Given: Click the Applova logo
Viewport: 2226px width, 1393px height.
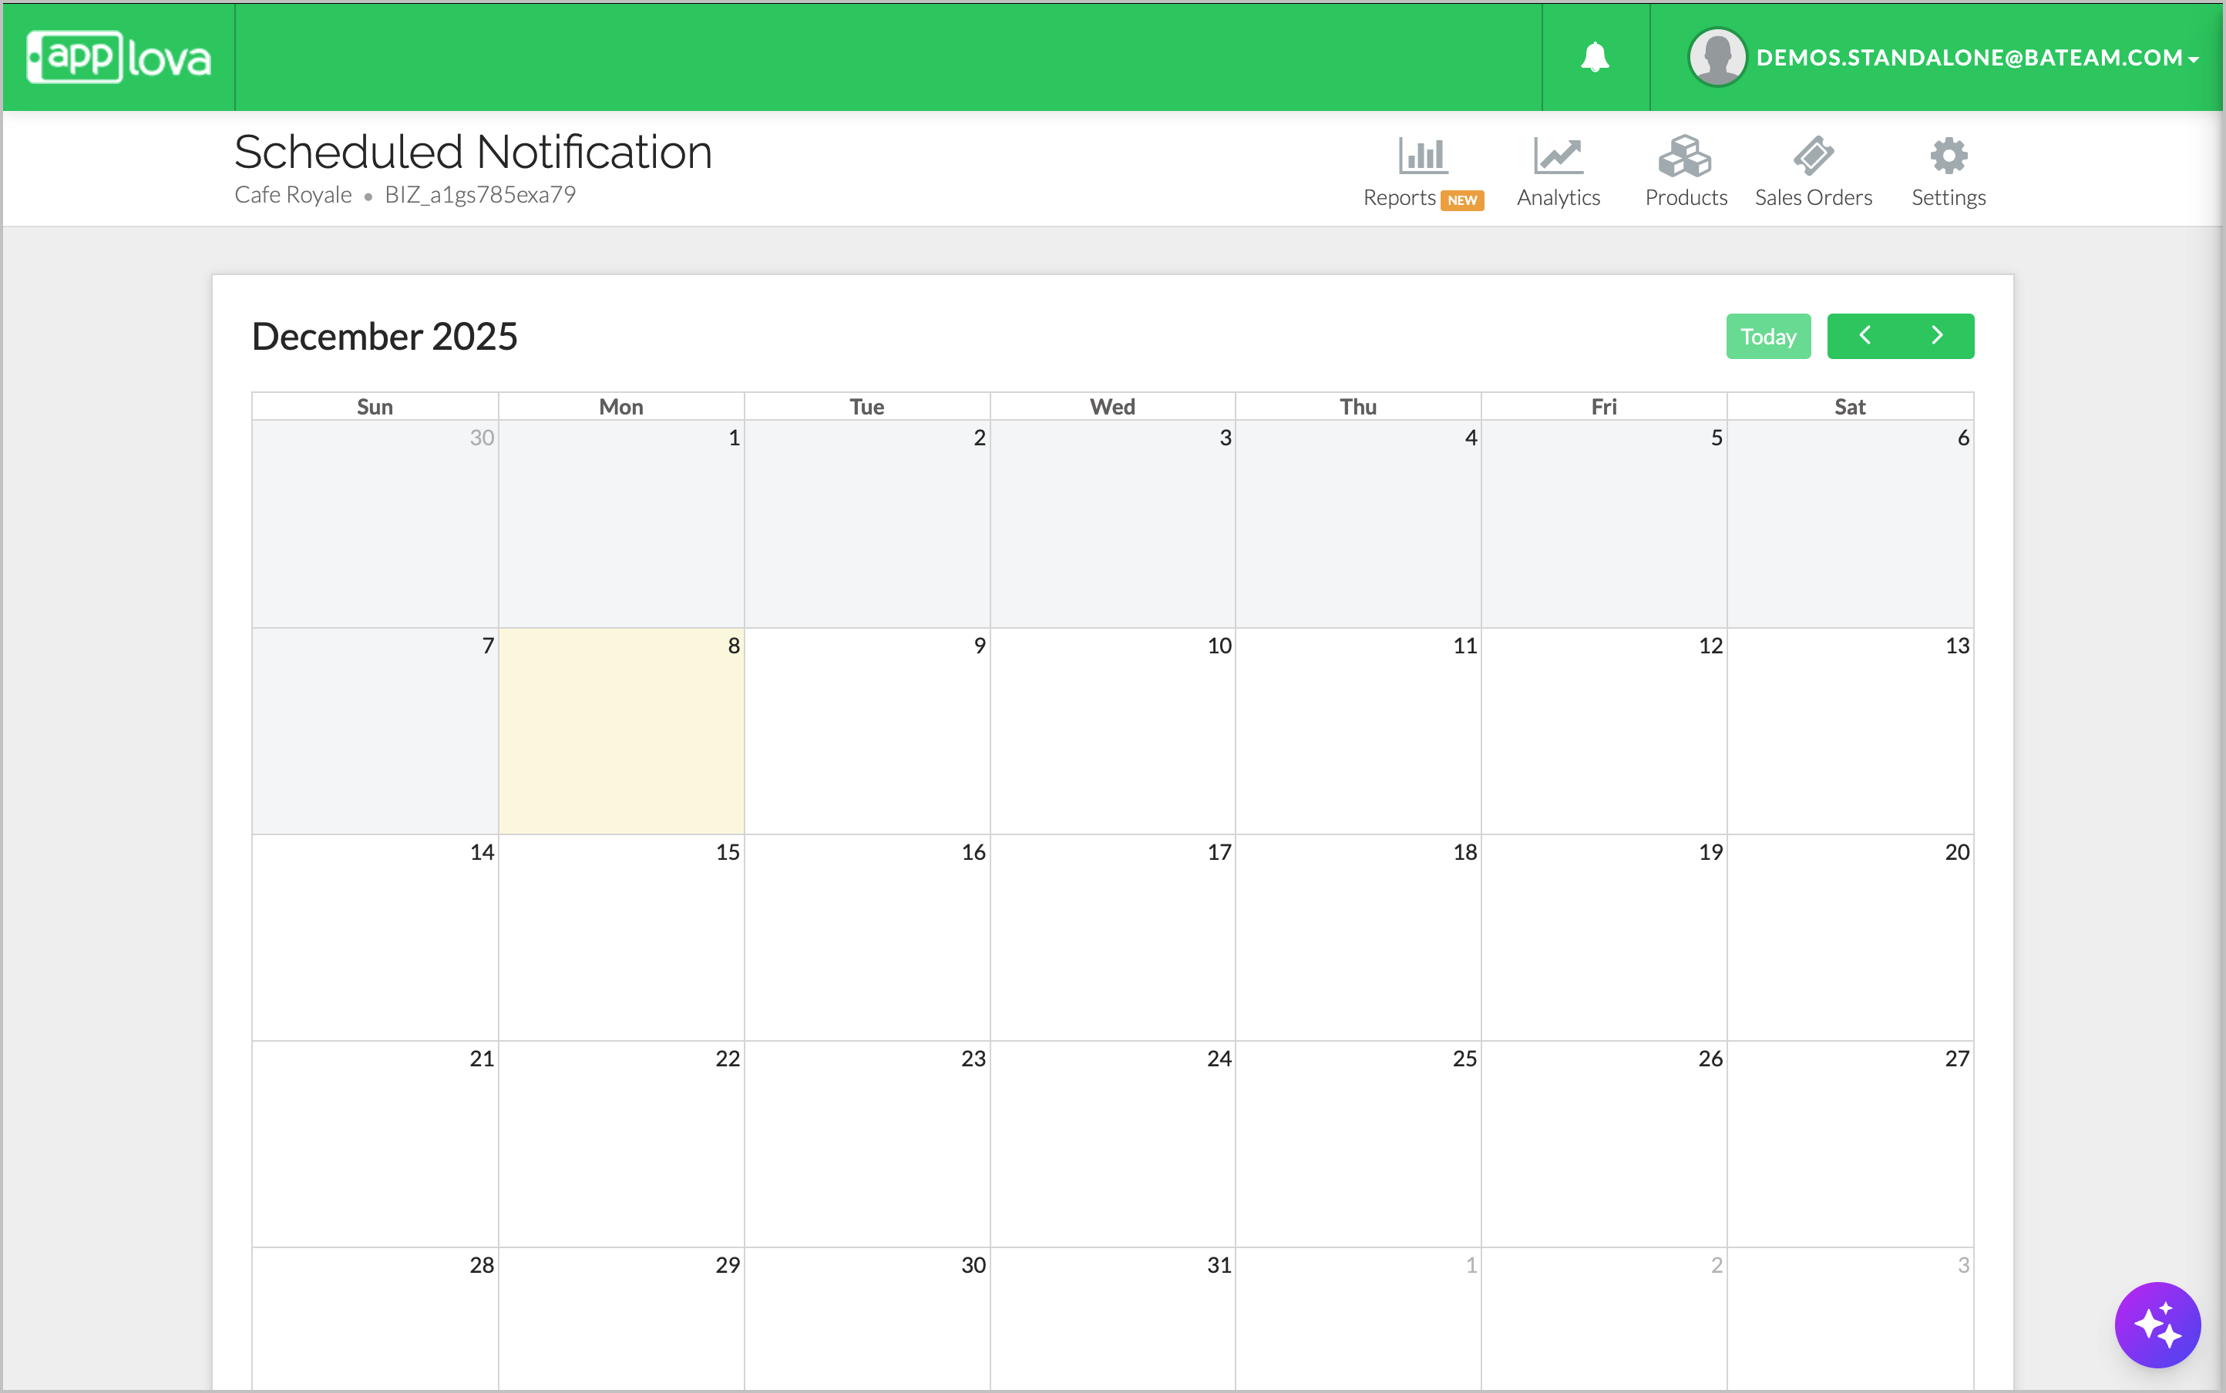Looking at the screenshot, I should pyautogui.click(x=119, y=57).
